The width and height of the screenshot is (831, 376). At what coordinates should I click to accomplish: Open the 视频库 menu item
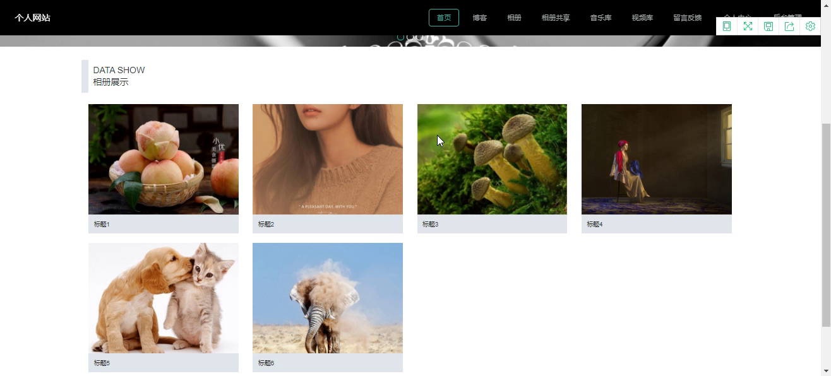click(642, 18)
